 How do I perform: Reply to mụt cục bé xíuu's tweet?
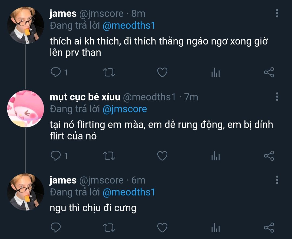pos(55,156)
